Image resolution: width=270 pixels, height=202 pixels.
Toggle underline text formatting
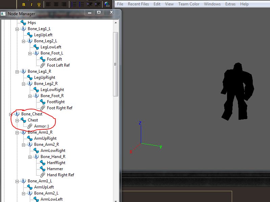pyautogui.click(x=39, y=4)
